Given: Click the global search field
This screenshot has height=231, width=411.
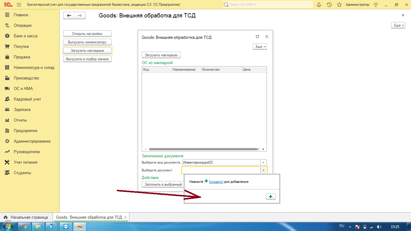Looking at the screenshot, I should point(268,5).
